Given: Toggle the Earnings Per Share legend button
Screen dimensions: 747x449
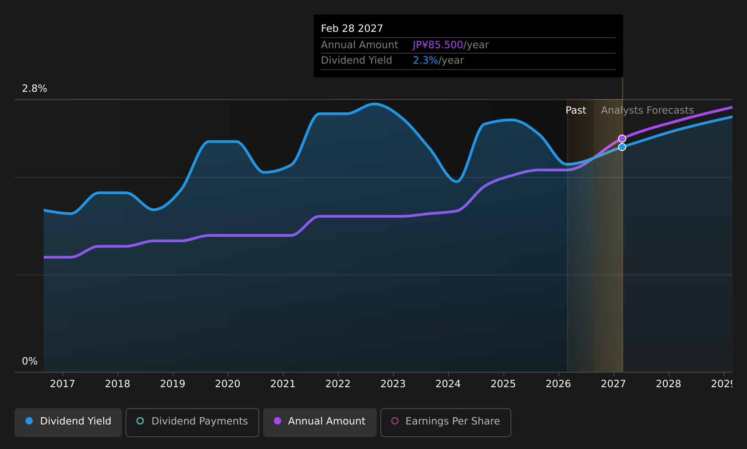Looking at the screenshot, I should click(x=446, y=423).
